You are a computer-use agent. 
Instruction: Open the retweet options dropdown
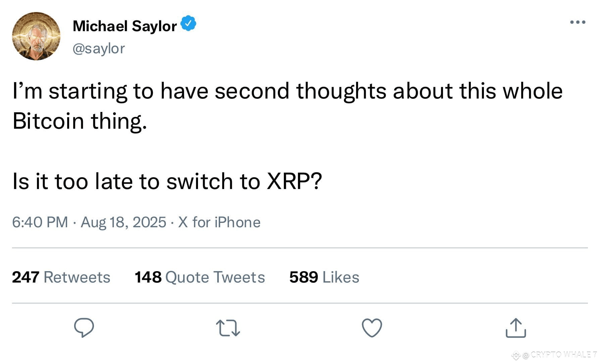click(228, 328)
